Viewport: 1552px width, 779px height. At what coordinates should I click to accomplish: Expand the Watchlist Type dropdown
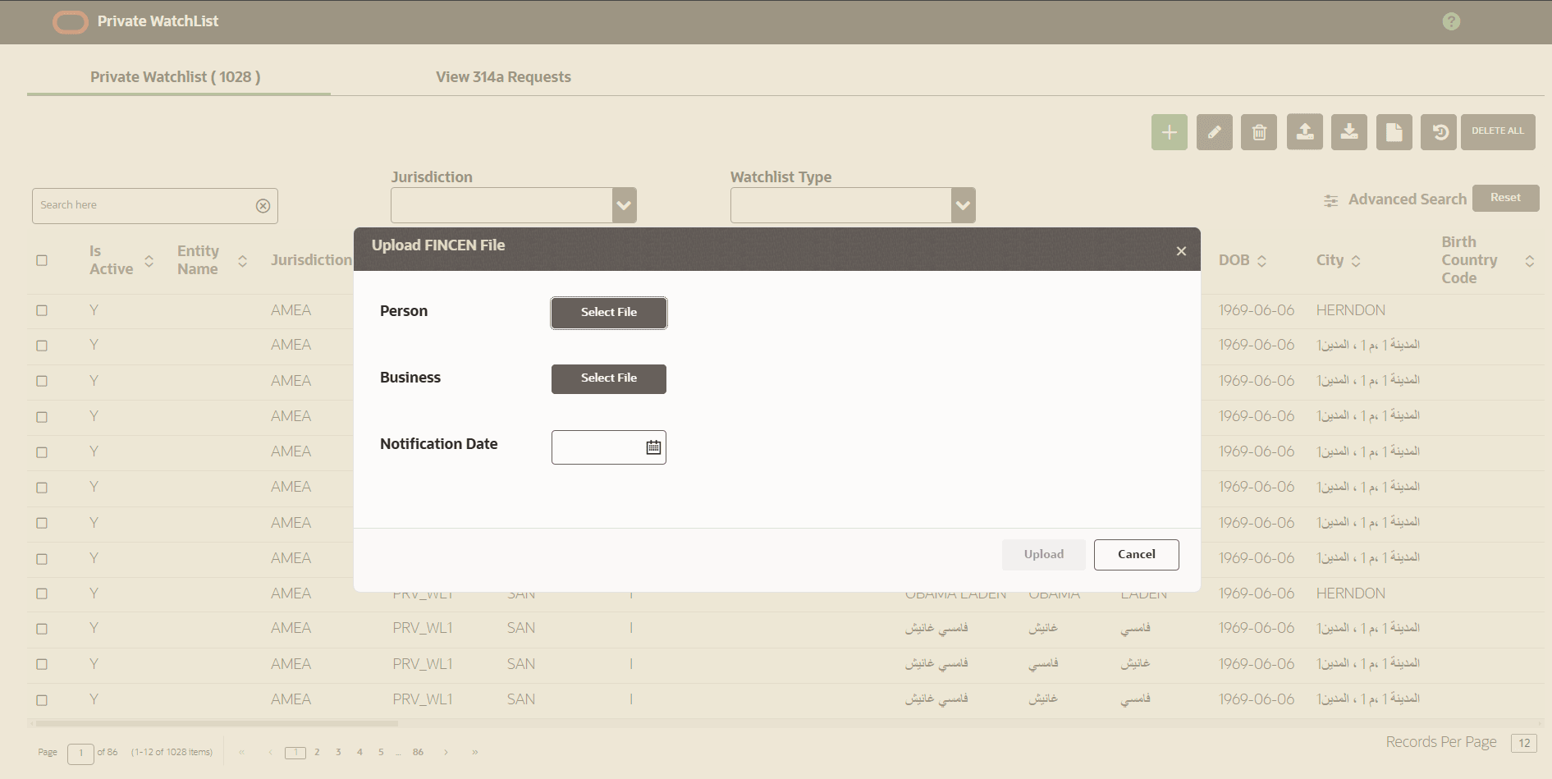coord(964,205)
